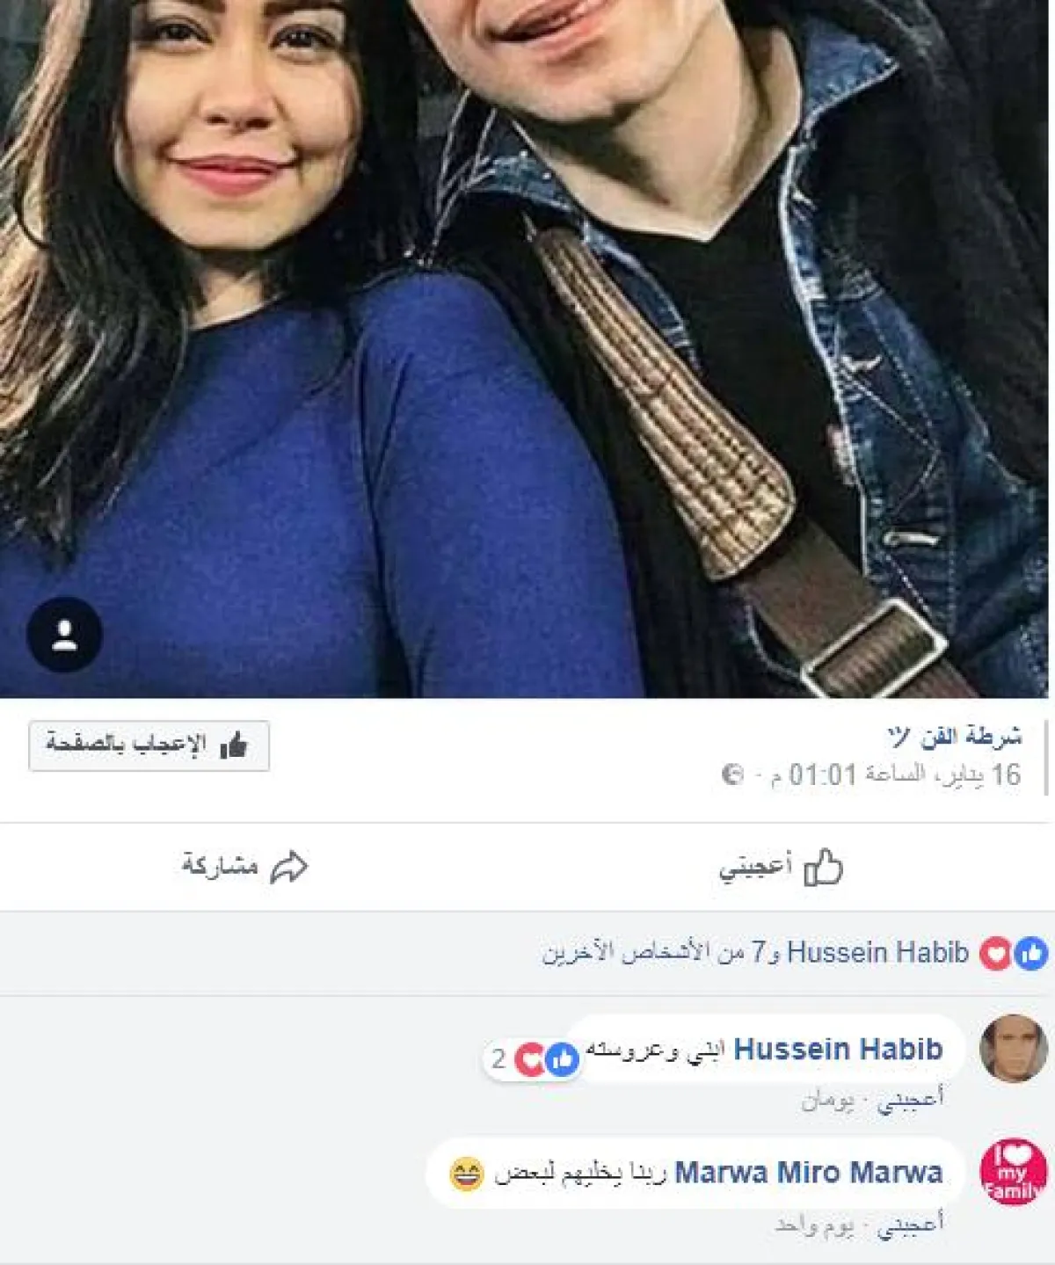This screenshot has height=1265, width=1055.
Task: Click the photo tag person icon
Action: pos(64,635)
